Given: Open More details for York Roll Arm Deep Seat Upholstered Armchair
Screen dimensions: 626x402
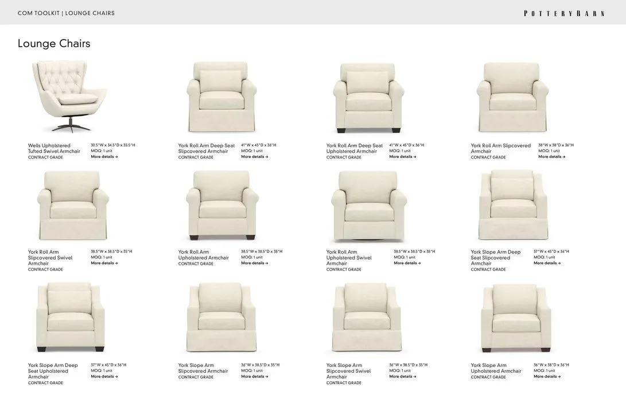Looking at the screenshot, I should coord(402,157).
